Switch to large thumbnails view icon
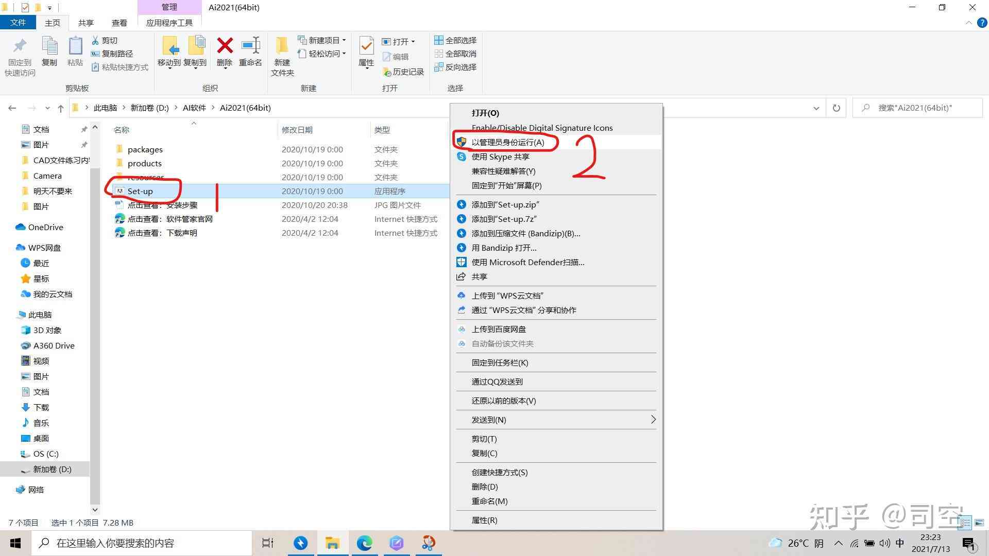Viewport: 989px width, 556px height. [979, 523]
